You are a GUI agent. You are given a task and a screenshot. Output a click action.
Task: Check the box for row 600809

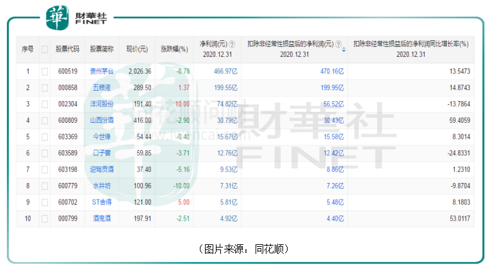pyautogui.click(x=45, y=120)
